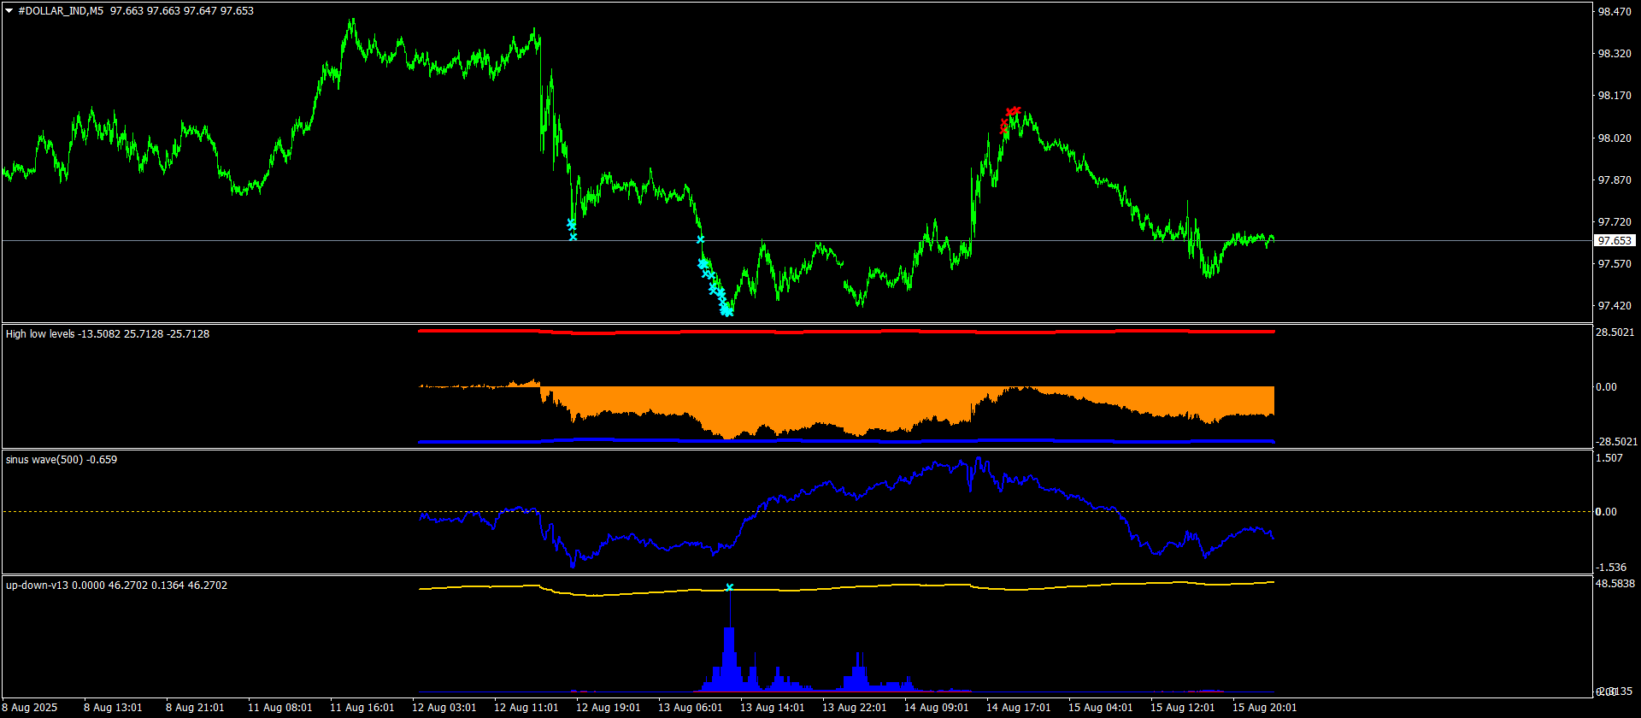
Task: Click the 13 Aug 06:01 time axis label
Action: (690, 708)
